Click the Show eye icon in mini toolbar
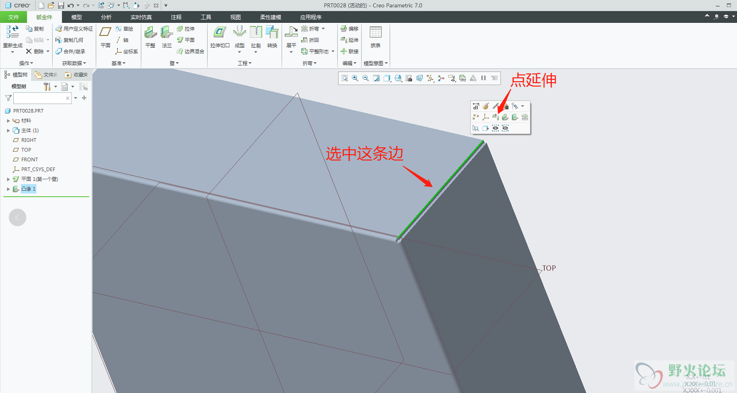This screenshot has width=737, height=393. (495, 128)
